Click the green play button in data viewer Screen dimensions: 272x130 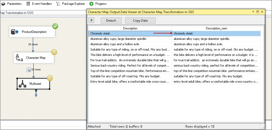click(x=91, y=20)
